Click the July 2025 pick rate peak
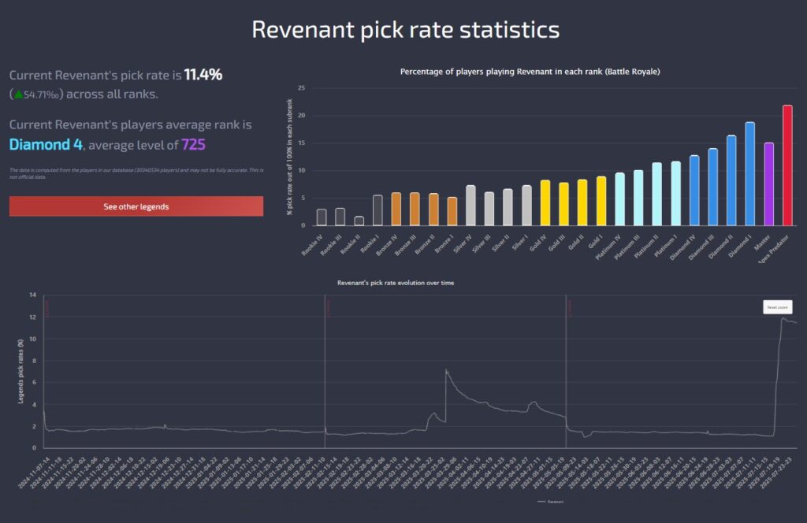The height and width of the screenshot is (523, 807). point(783,318)
